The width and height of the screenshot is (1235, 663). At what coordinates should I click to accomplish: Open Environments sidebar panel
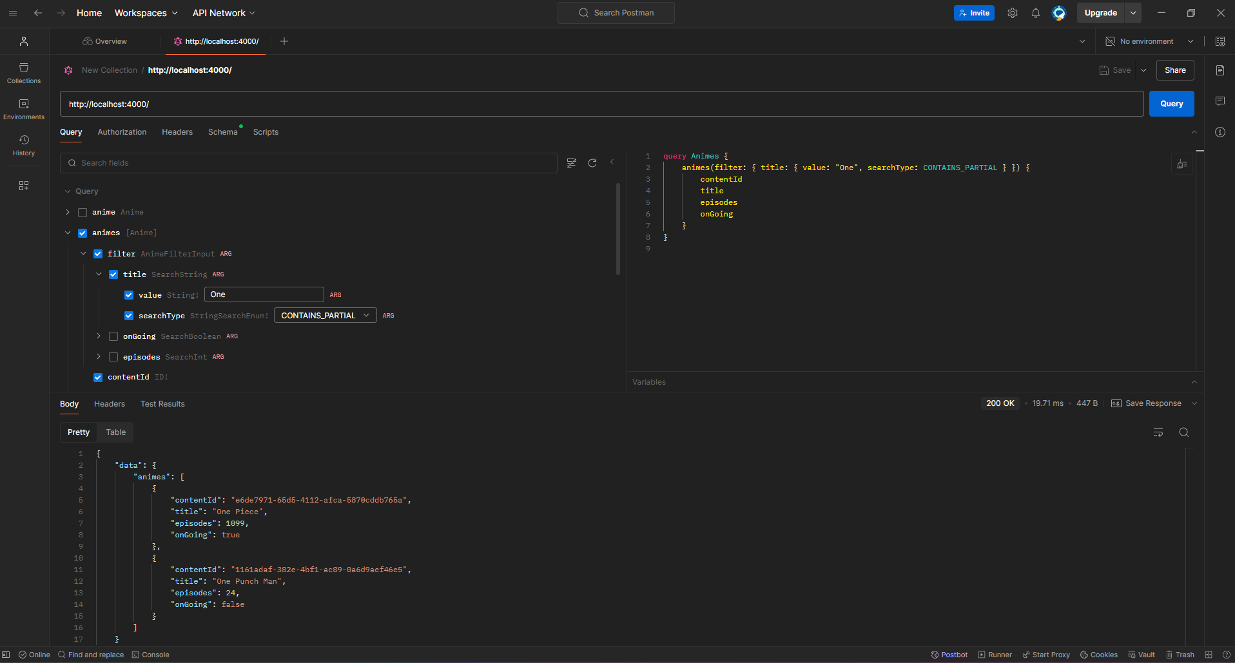click(24, 110)
